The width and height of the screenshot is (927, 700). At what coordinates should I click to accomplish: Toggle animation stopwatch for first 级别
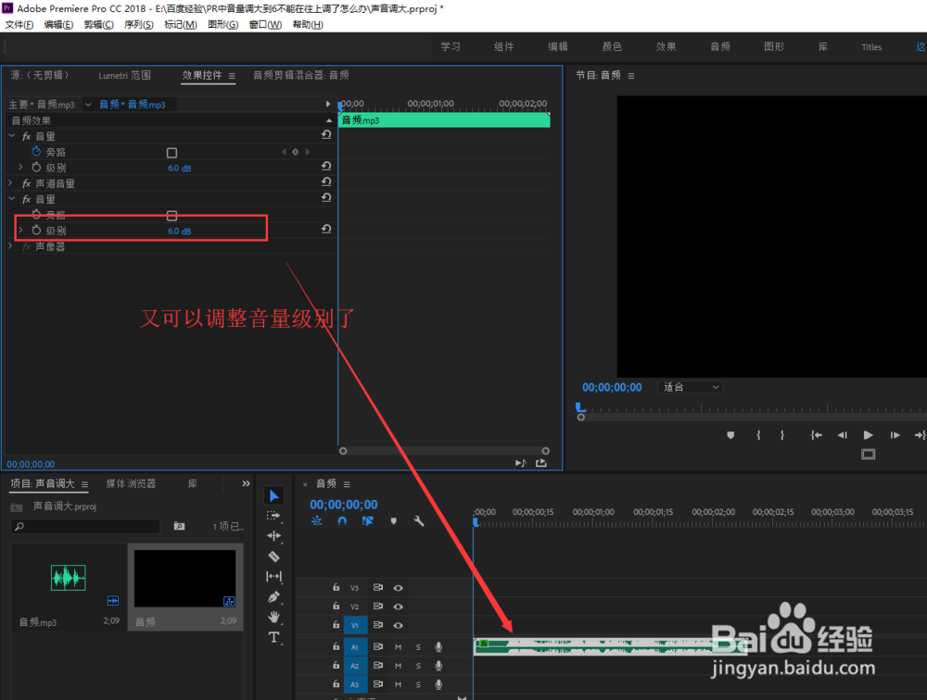[37, 168]
